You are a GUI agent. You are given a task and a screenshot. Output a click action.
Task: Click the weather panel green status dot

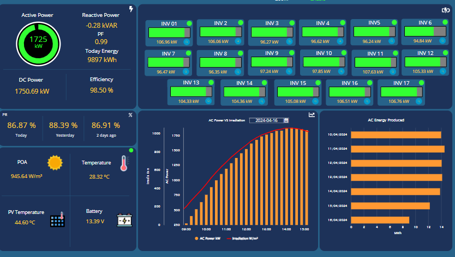131,150
